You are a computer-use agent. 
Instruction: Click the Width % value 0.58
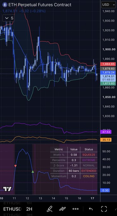74,155
